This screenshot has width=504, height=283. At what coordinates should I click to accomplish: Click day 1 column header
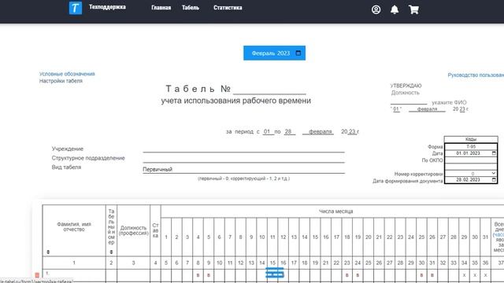pos(166,237)
